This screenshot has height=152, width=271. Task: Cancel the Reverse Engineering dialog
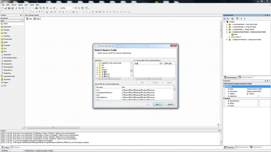click(x=170, y=104)
